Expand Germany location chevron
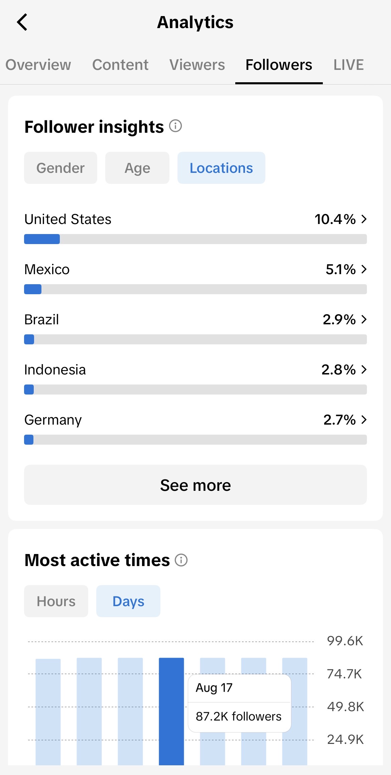 [x=364, y=420]
